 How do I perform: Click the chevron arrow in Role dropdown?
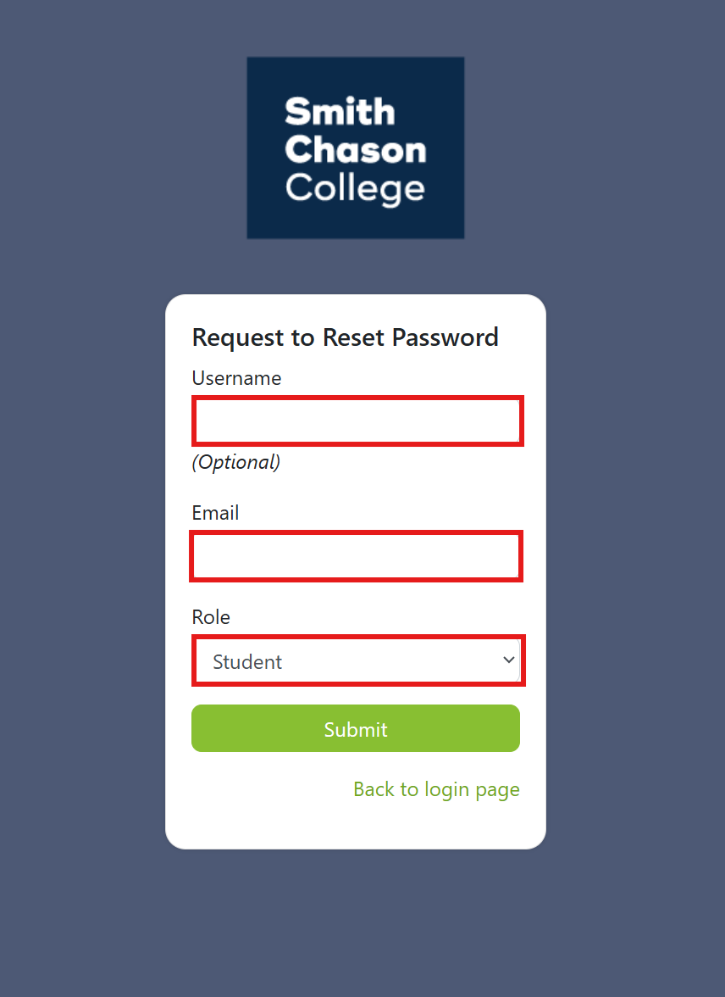click(x=508, y=660)
